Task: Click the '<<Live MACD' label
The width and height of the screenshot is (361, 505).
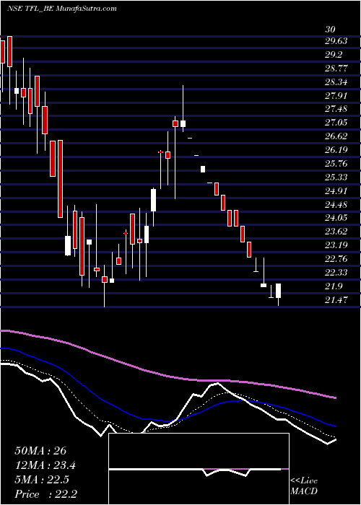Action: [x=304, y=486]
